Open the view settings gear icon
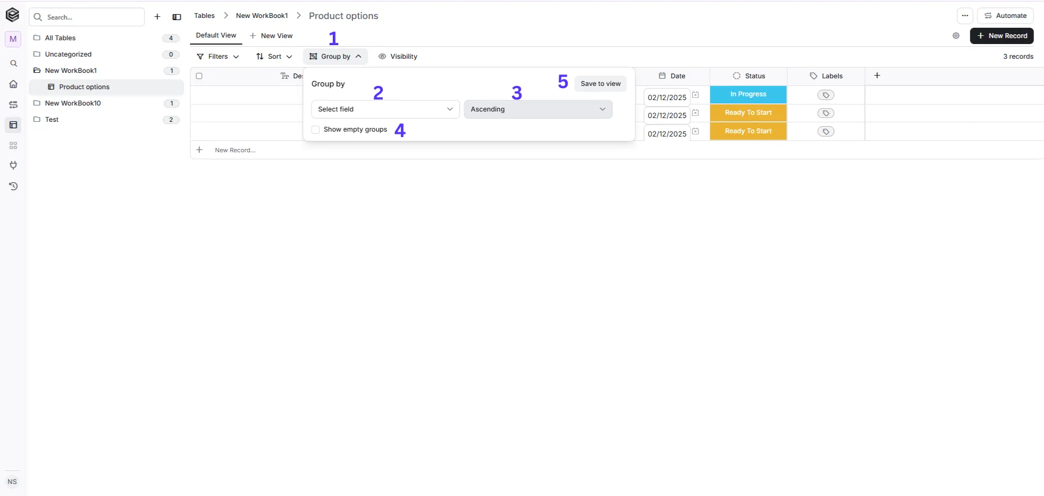The image size is (1044, 496). 956,36
